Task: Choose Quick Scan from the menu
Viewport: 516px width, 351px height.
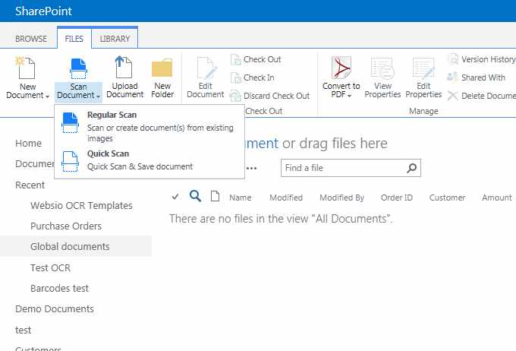Action: coord(108,154)
